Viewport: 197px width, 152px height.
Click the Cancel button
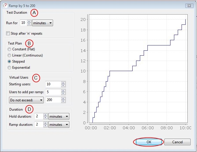point(177,142)
